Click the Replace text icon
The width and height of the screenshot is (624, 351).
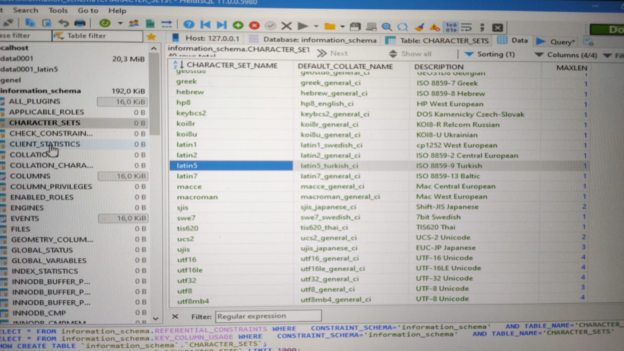pyautogui.click(x=402, y=27)
